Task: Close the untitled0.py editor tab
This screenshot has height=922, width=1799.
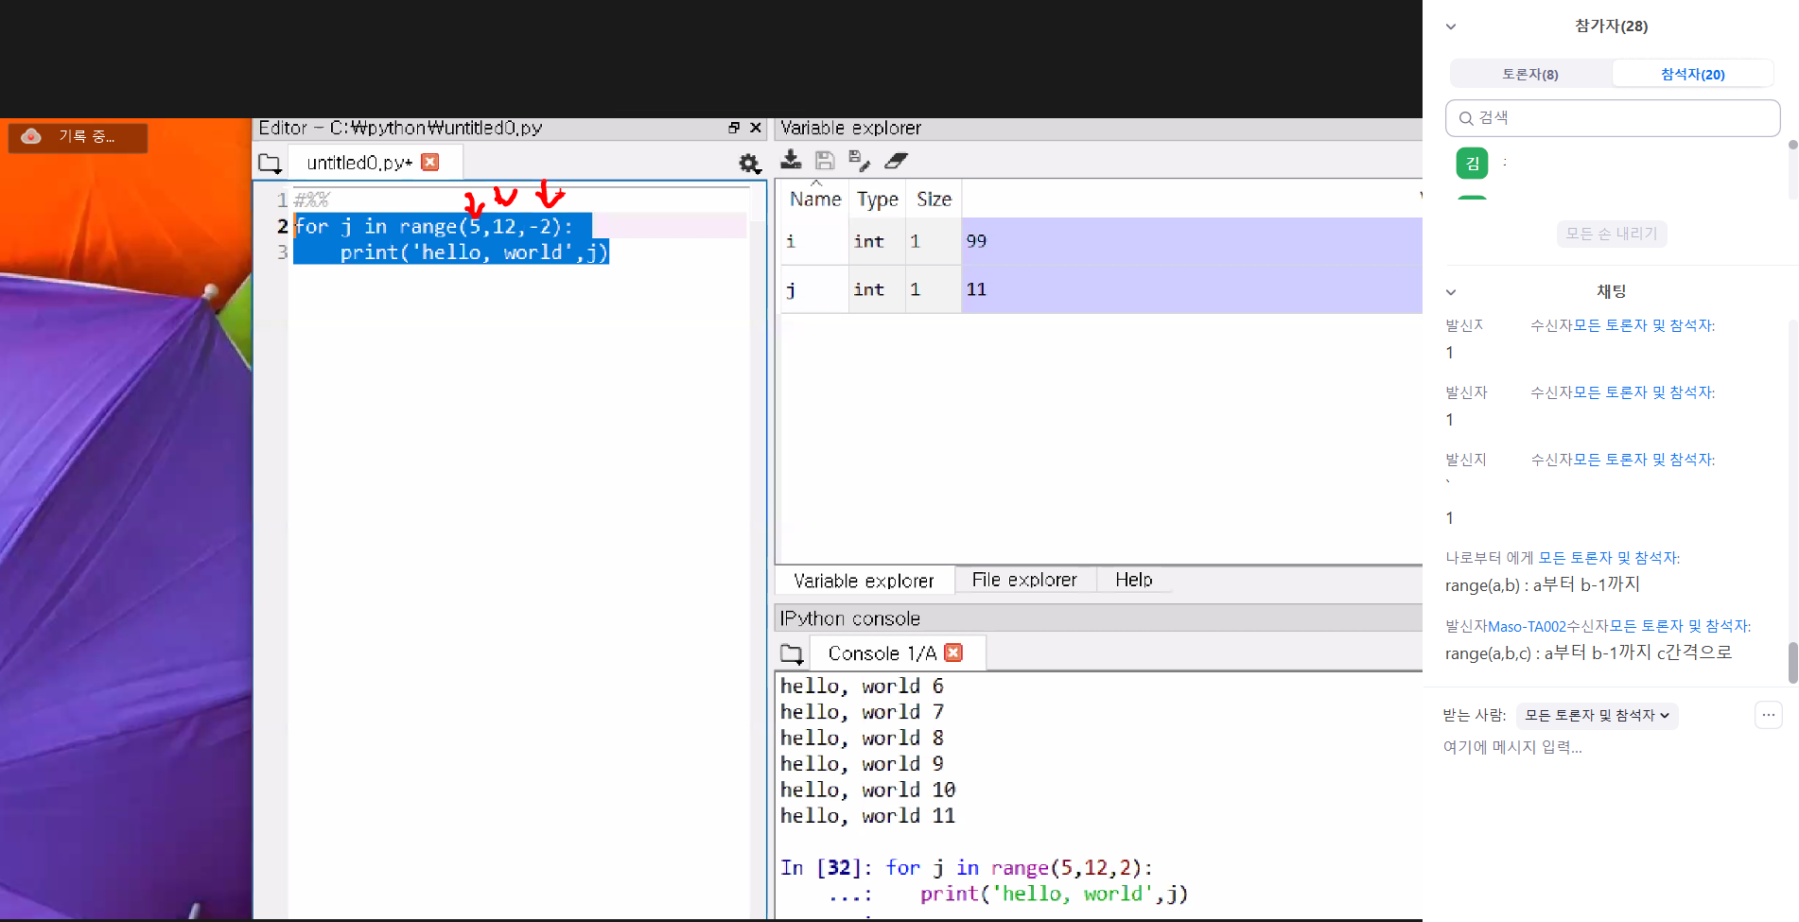Action: click(x=430, y=163)
